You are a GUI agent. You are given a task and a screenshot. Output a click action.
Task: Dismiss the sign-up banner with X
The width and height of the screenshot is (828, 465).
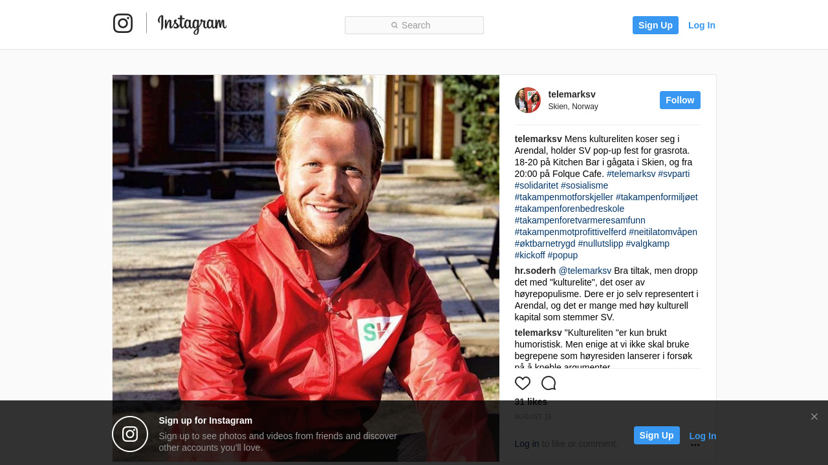[814, 417]
